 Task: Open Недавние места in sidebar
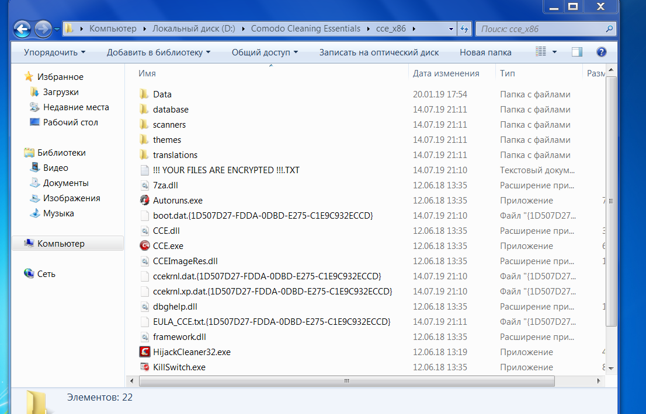coord(69,107)
